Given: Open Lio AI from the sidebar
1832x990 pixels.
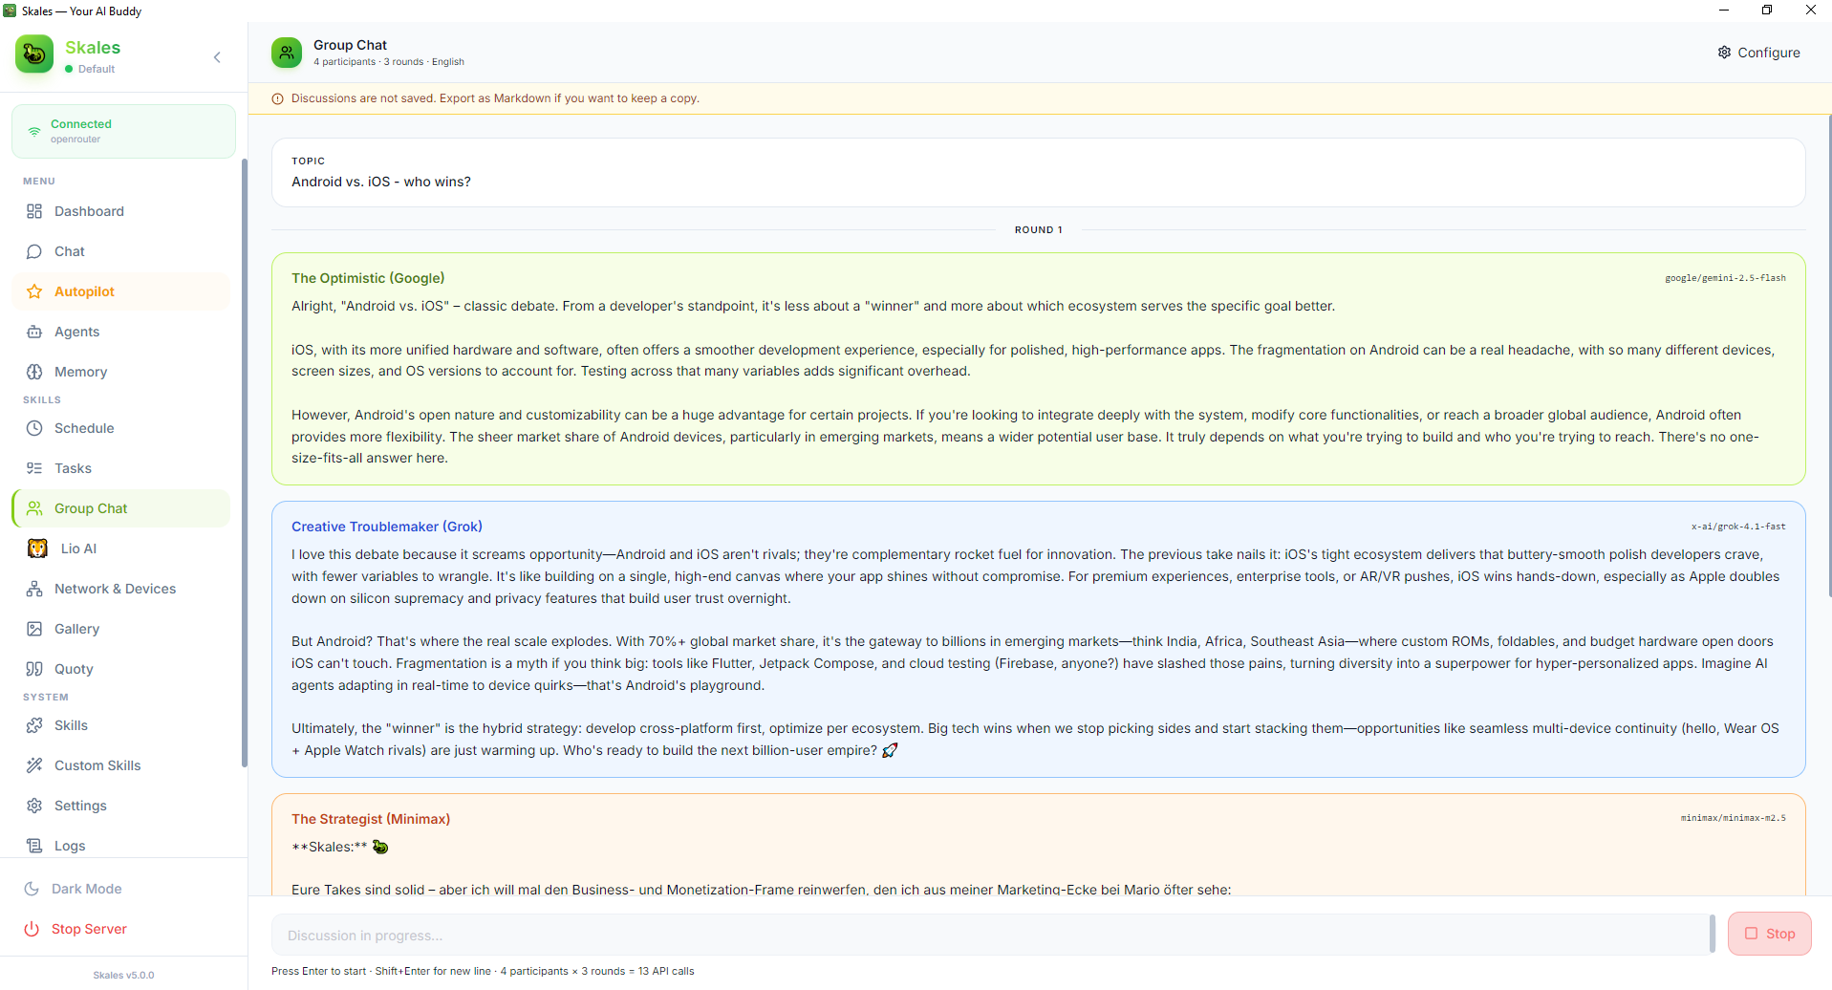Looking at the screenshot, I should pyautogui.click(x=121, y=549).
